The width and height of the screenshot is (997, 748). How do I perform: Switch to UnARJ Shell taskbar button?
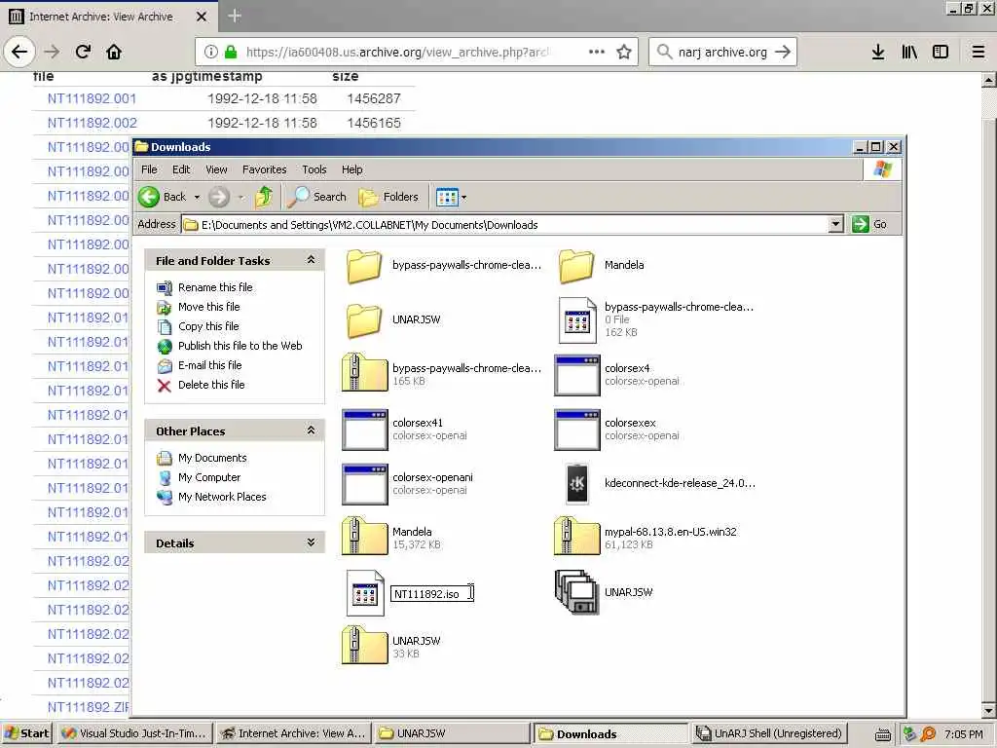pos(769,733)
